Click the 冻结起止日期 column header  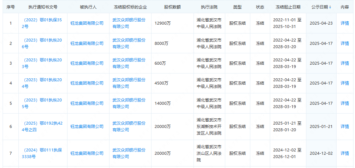point(288,7)
